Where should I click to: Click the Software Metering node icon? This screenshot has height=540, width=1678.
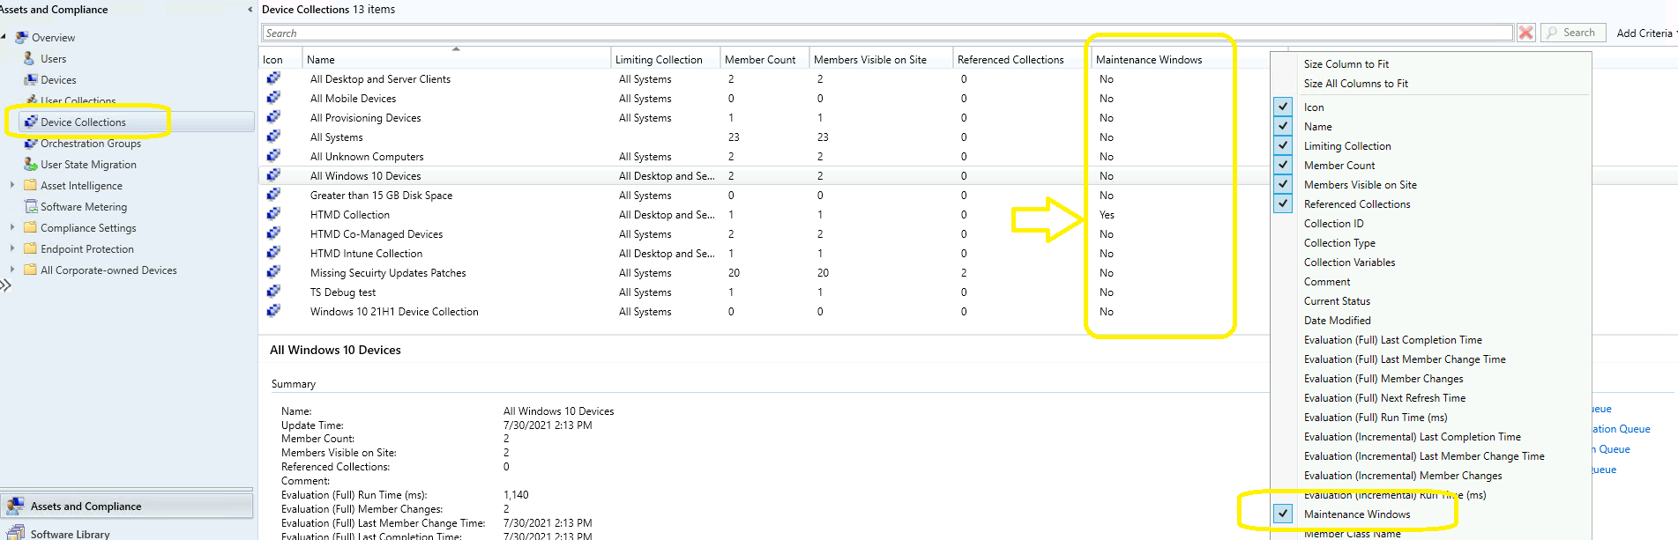(x=31, y=206)
